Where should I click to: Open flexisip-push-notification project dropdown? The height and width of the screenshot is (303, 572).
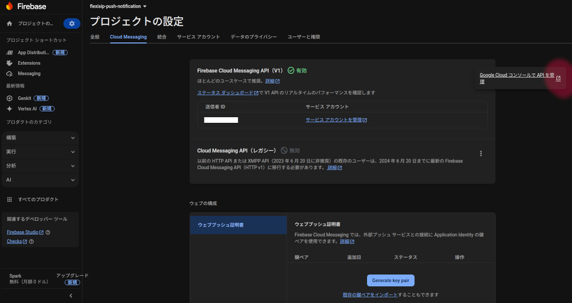point(118,6)
